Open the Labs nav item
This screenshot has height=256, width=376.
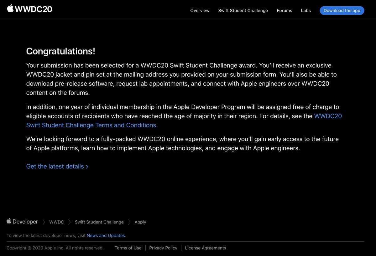tap(306, 10)
